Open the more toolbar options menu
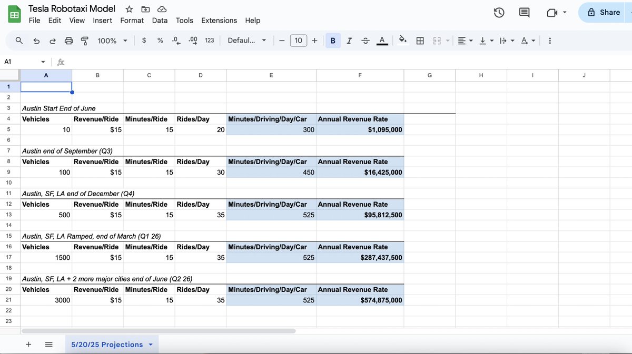Viewport: 632px width, 354px height. 550,41
